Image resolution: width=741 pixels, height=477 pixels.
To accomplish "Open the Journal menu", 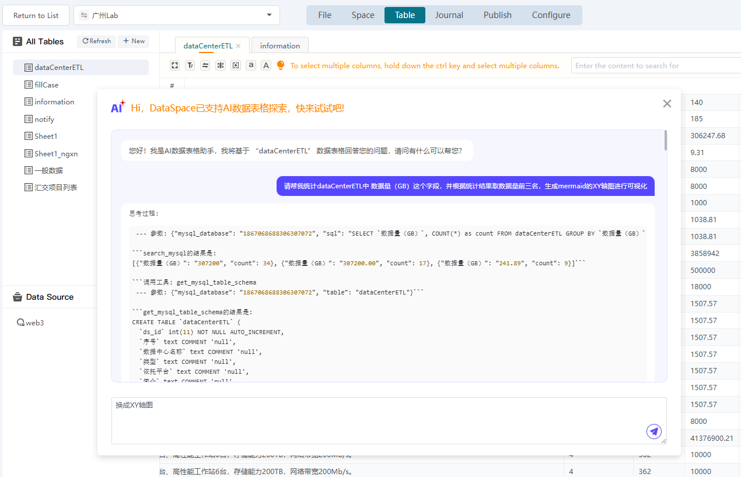I will pyautogui.click(x=449, y=15).
